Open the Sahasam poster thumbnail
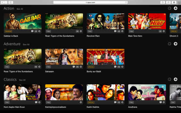The height and width of the screenshot is (113, 181). point(64,57)
